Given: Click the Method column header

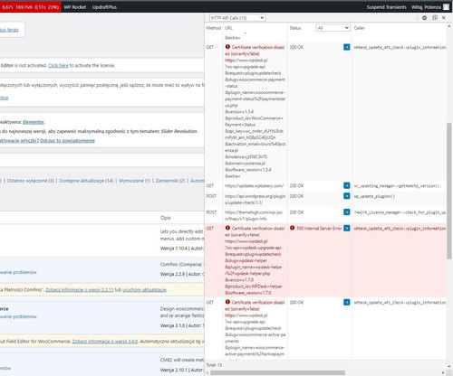Looking at the screenshot, I should click(x=214, y=28).
